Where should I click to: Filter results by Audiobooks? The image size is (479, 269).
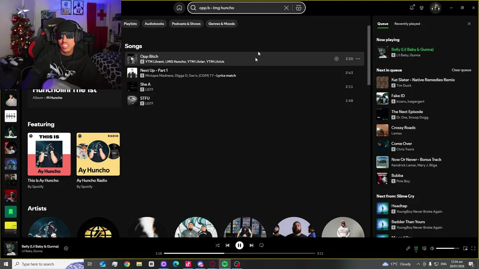coord(154,24)
